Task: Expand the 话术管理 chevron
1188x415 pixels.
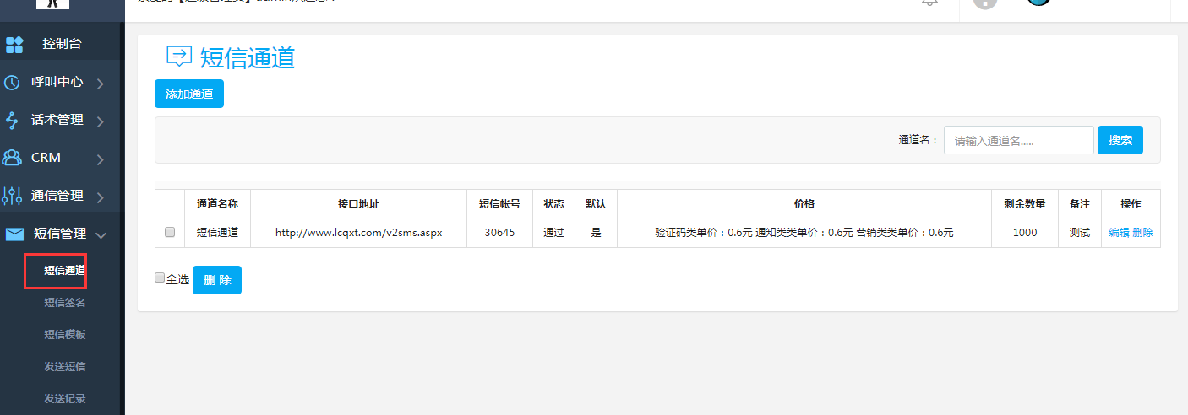Action: click(101, 121)
